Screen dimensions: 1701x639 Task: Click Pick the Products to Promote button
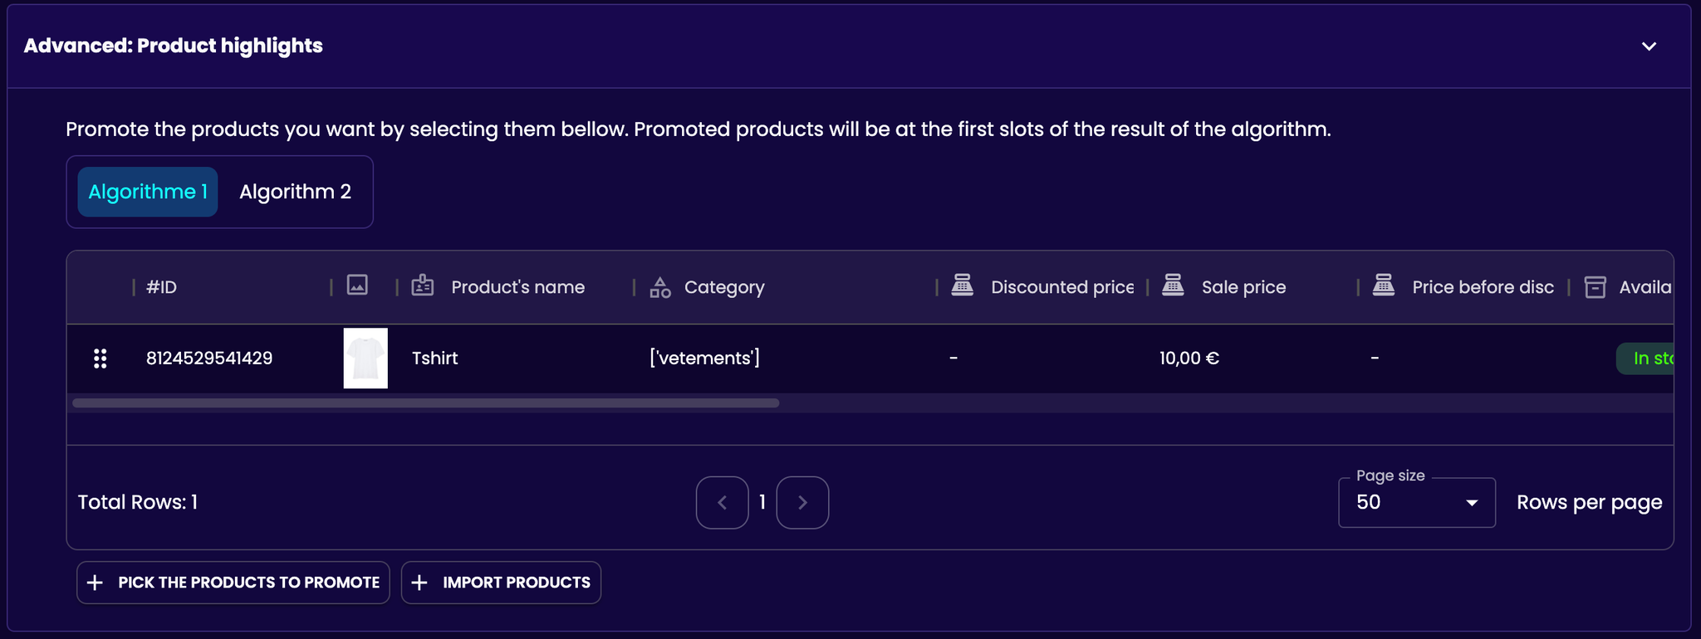(x=233, y=583)
